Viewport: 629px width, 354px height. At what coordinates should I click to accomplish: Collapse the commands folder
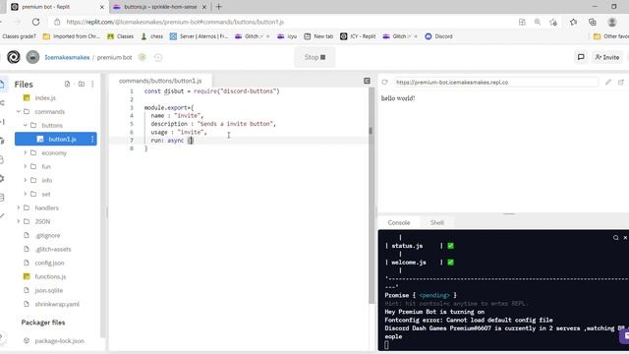19,111
